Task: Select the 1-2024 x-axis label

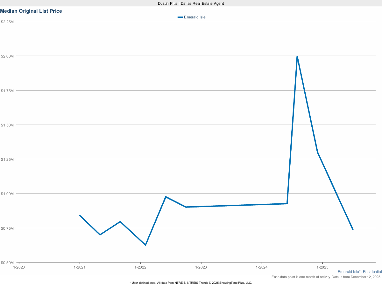Action: (x=262, y=268)
